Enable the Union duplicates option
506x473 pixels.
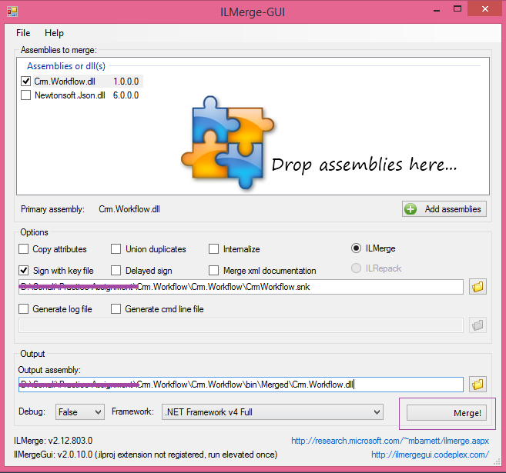[116, 249]
